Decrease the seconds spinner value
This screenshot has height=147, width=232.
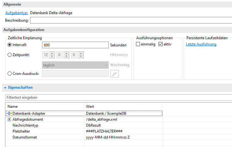(81, 56)
